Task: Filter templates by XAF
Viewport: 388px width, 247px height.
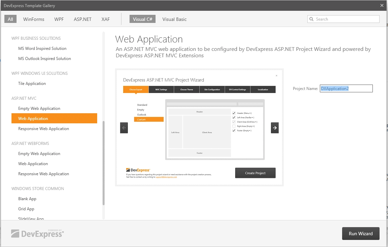Action: pyautogui.click(x=105, y=19)
